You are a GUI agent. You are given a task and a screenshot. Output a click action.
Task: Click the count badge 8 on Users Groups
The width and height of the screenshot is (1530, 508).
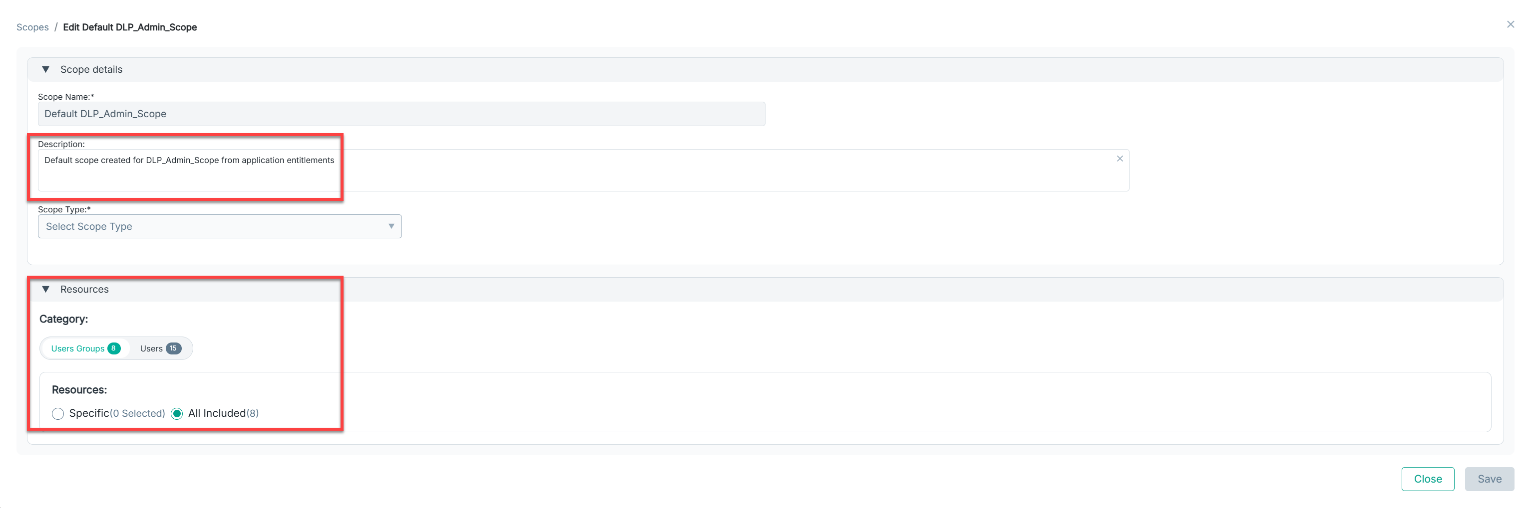[x=113, y=348]
